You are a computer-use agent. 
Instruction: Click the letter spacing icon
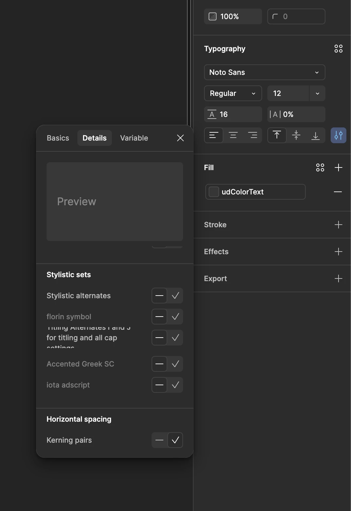click(275, 114)
